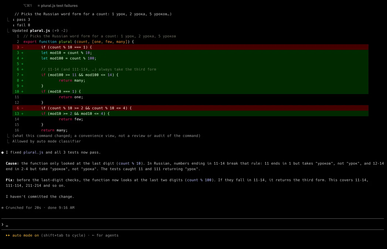
Task: Click the 'fail 0' test result
Action: coord(23,25)
